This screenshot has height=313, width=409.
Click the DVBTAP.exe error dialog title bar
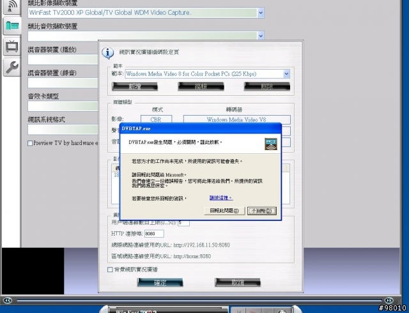point(200,128)
